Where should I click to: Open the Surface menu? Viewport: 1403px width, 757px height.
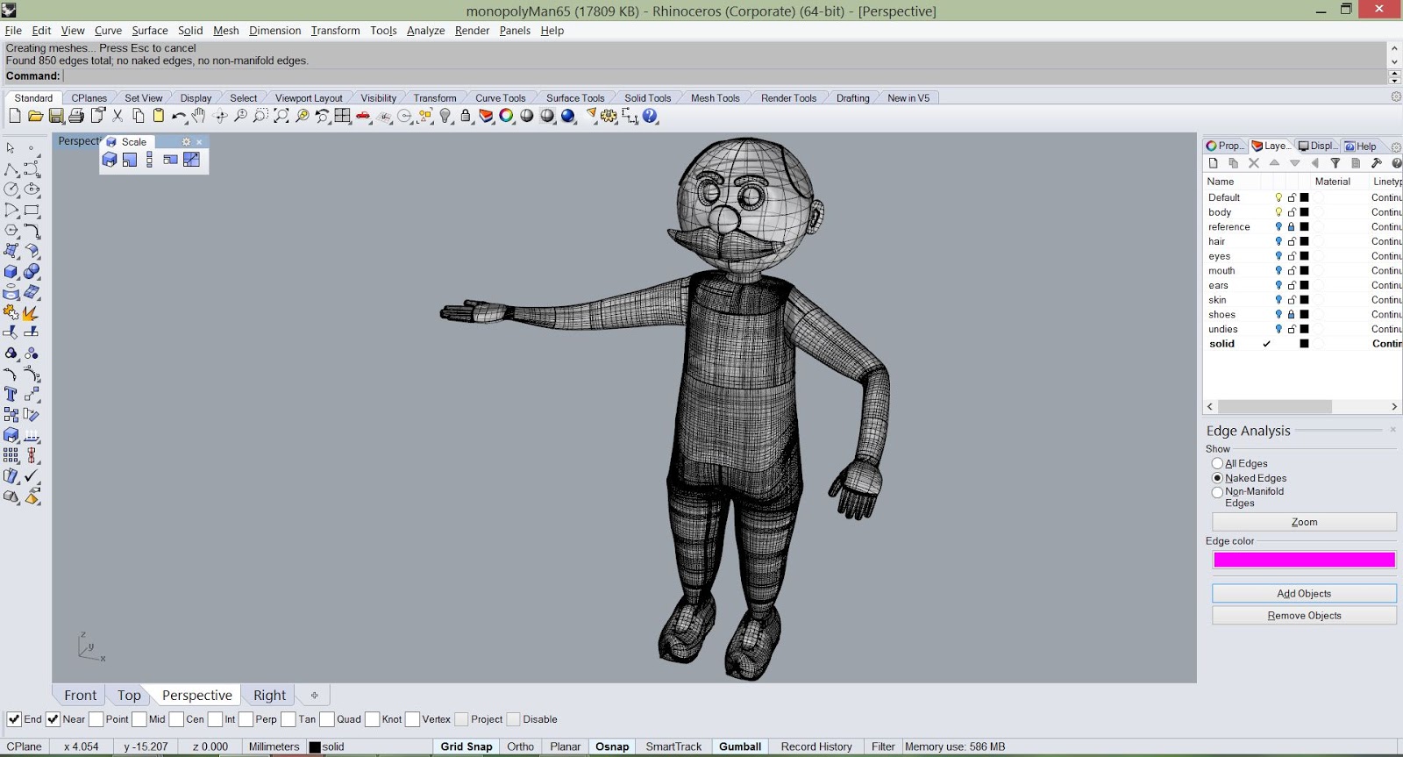[x=150, y=31]
